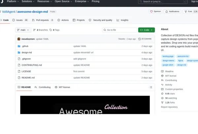Viewport: 198px width, 134px height.
Task: Open the latest commit message update YAML
Action: pos(42,39)
